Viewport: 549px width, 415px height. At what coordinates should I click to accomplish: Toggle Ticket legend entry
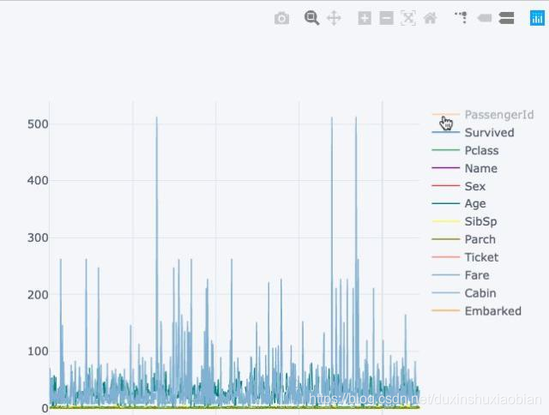point(465,257)
